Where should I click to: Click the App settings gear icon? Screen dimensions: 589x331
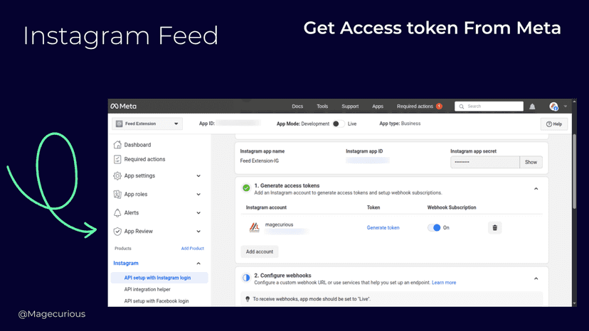(117, 175)
